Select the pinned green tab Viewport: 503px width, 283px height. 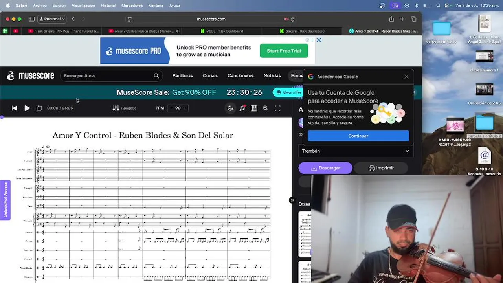tap(5, 31)
